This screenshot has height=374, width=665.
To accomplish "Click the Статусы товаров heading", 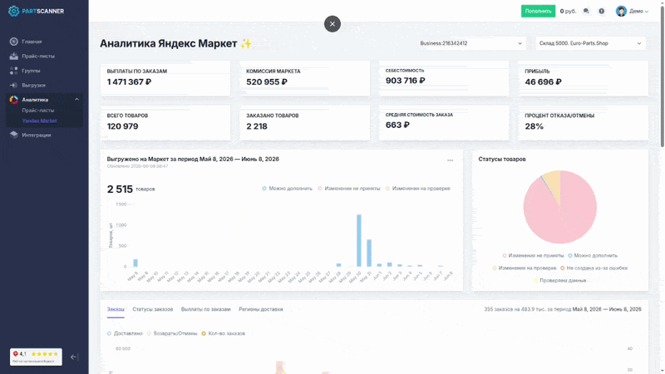I will coord(502,159).
